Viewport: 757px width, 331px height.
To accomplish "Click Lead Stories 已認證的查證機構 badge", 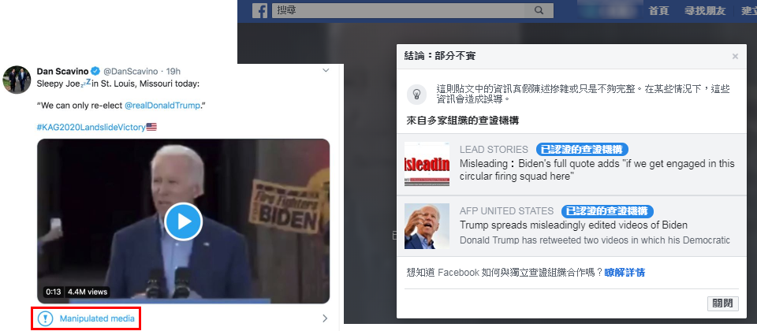I will 582,150.
